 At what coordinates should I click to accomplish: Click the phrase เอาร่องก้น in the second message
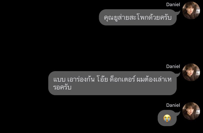point(81,79)
